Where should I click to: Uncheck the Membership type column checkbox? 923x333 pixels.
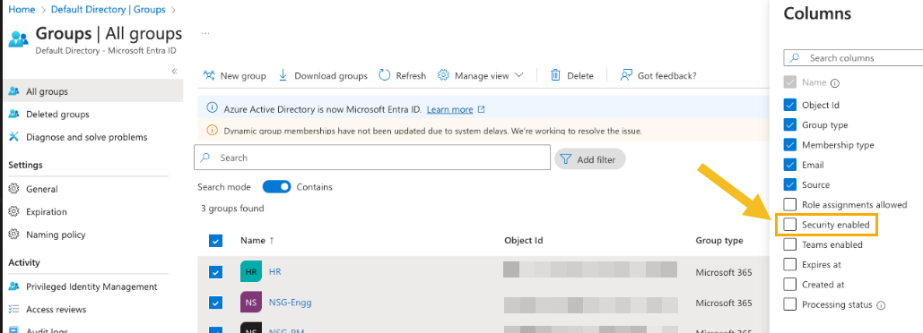[790, 145]
